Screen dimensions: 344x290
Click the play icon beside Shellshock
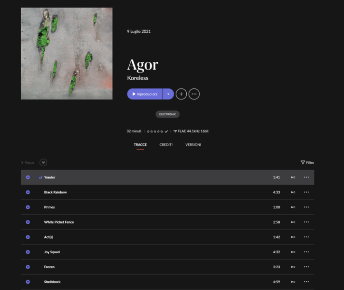click(x=28, y=282)
